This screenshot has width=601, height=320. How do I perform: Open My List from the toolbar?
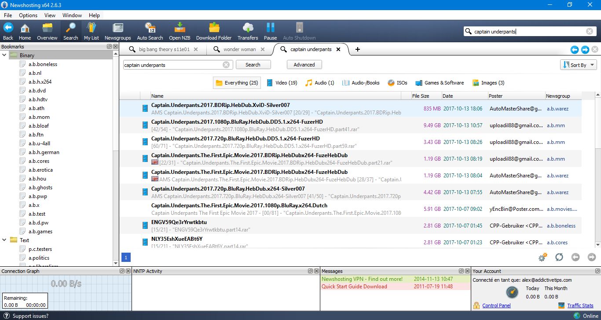(x=92, y=31)
